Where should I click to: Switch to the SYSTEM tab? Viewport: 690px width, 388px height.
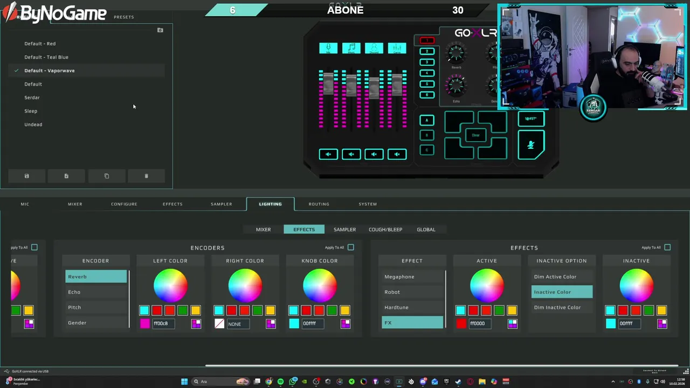(x=368, y=204)
